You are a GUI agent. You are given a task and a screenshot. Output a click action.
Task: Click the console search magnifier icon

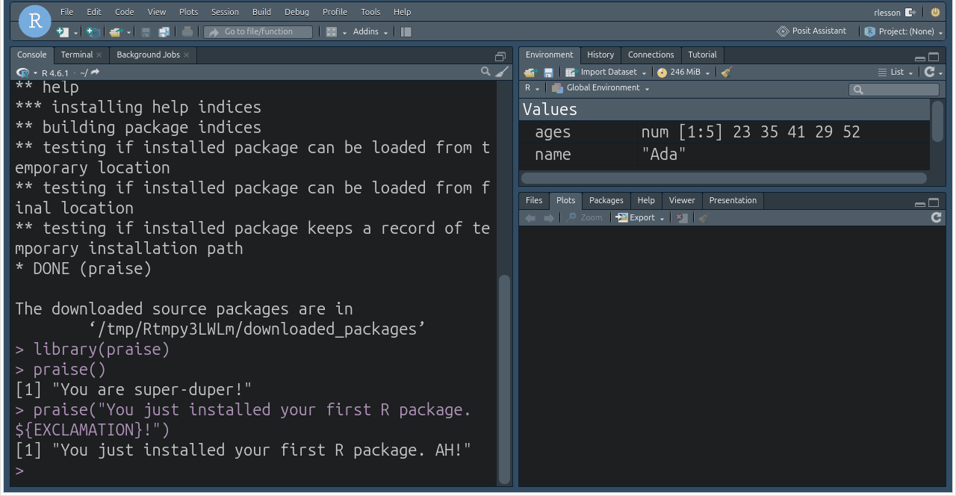click(x=485, y=72)
